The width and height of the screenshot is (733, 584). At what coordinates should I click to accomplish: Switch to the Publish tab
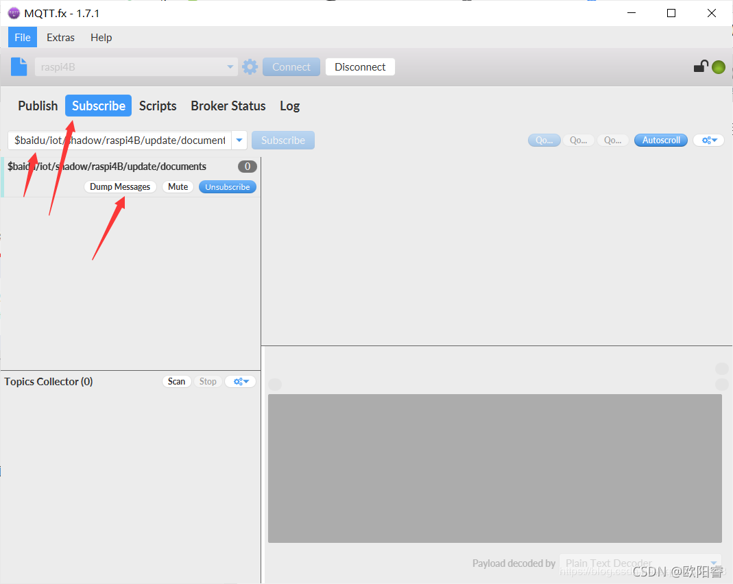(x=38, y=106)
